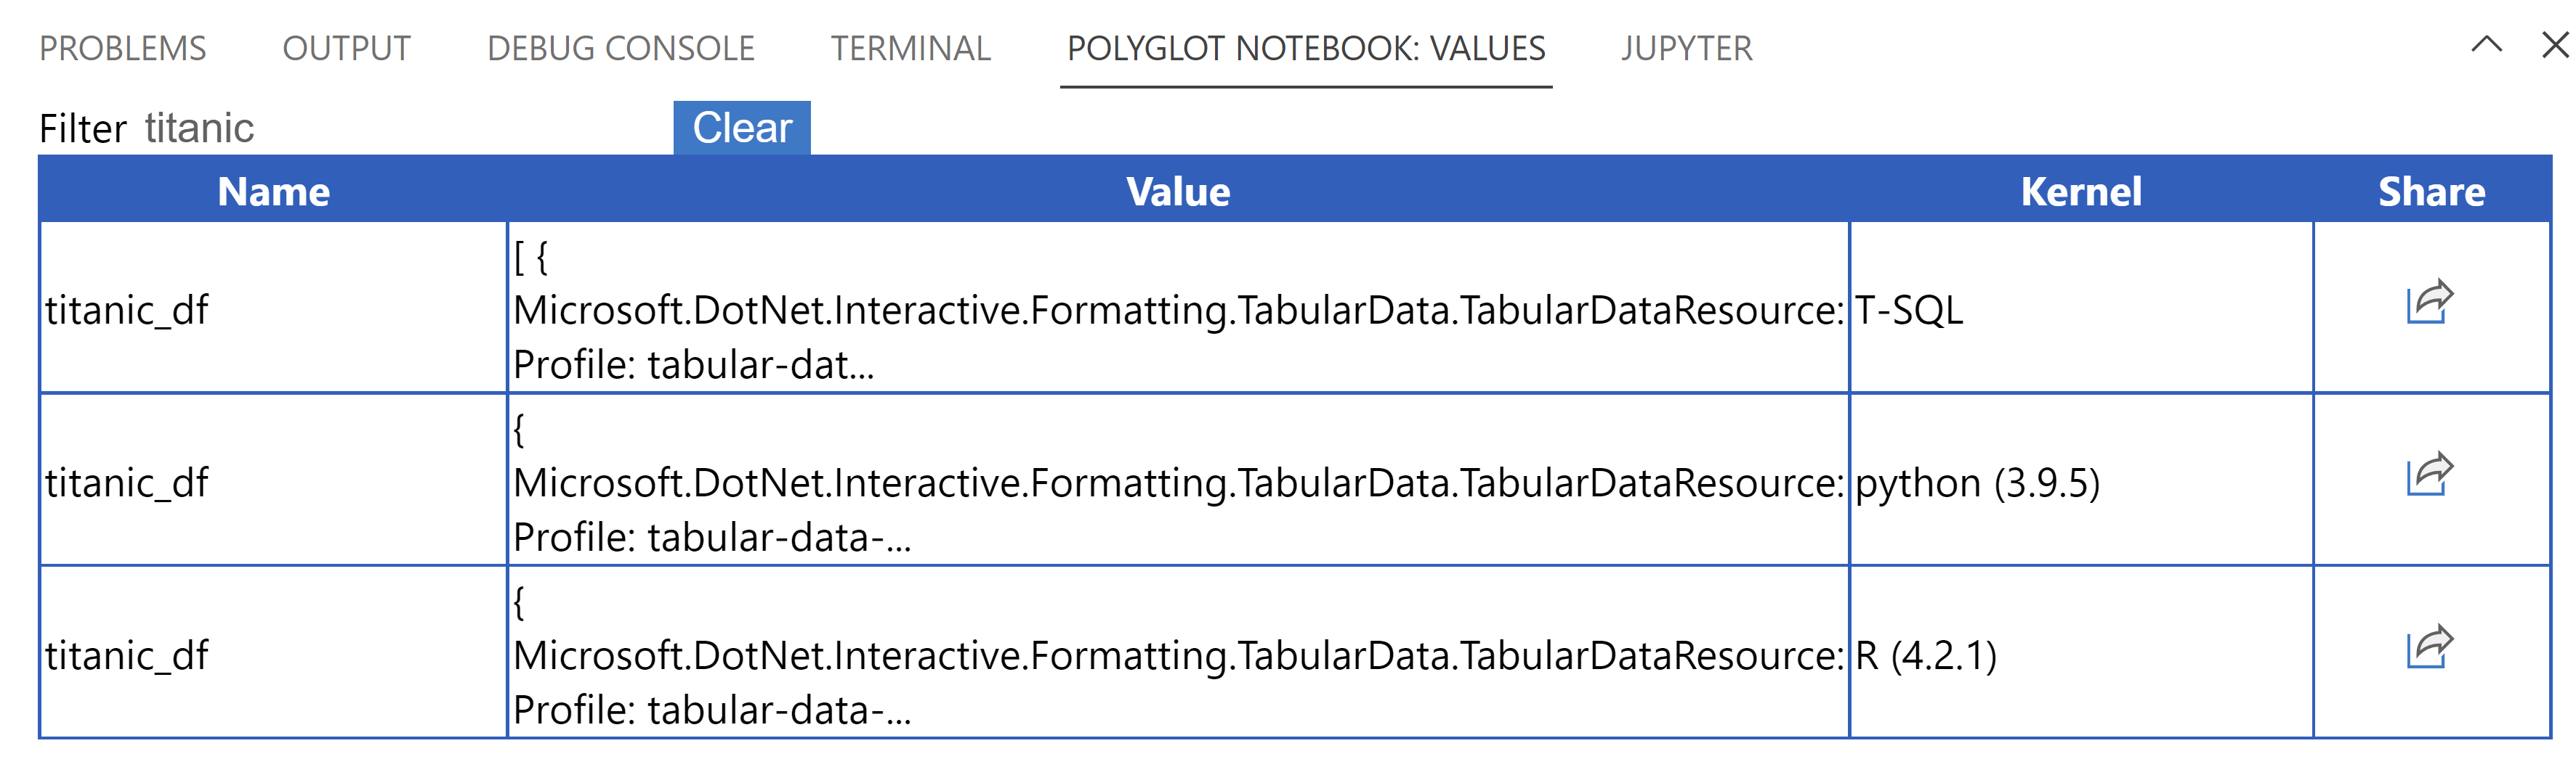Click the Share column header
Image resolution: width=2576 pixels, height=783 pixels.
tap(2433, 192)
